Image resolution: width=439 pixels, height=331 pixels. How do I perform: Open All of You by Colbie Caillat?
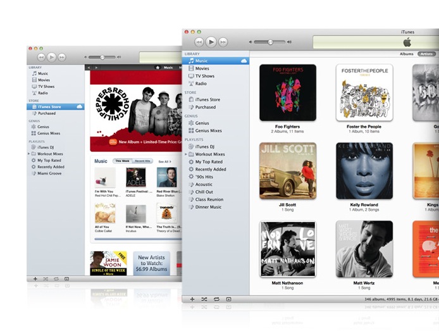(x=105, y=213)
